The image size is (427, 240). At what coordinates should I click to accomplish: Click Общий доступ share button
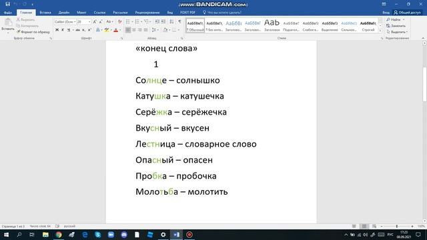click(407, 13)
